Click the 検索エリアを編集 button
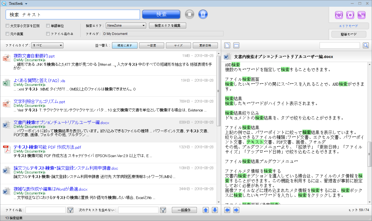This screenshot has height=221, width=372. coord(167,26)
